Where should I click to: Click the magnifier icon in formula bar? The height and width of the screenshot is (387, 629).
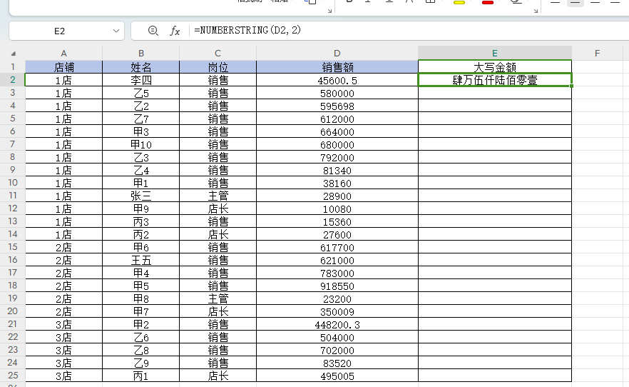(153, 31)
